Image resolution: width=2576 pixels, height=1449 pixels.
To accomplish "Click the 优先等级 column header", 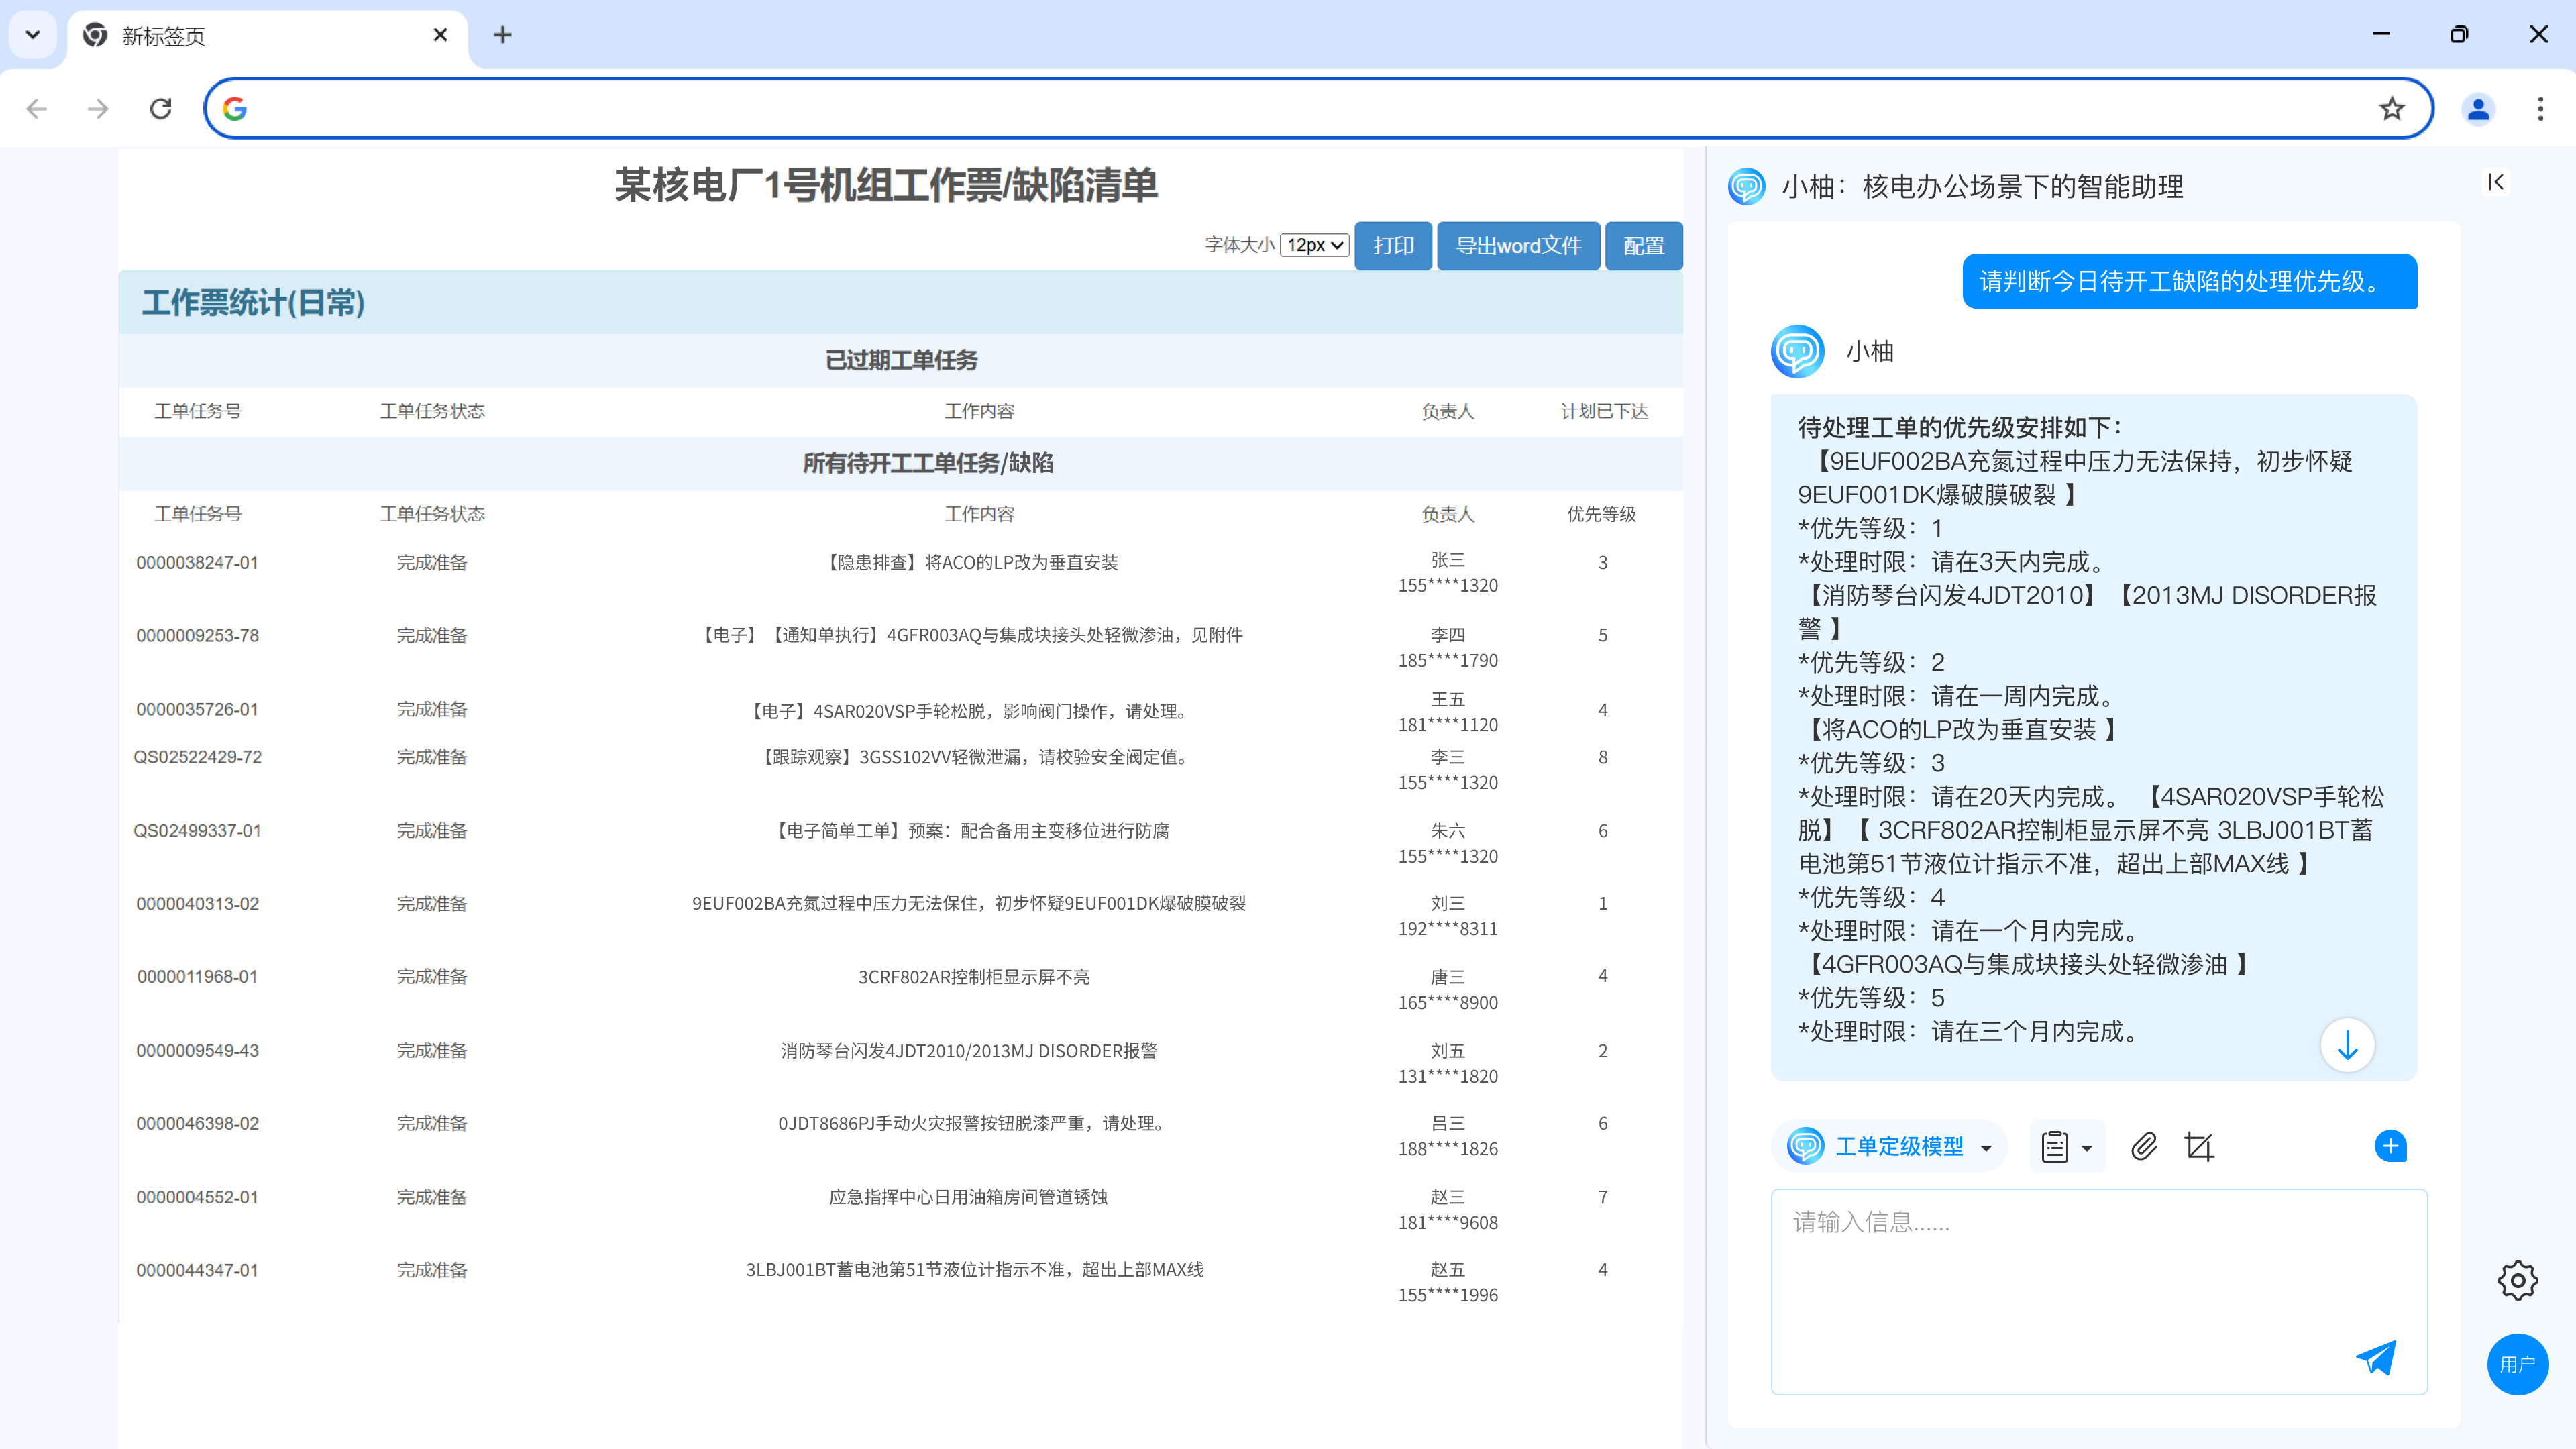I will 1601,514.
